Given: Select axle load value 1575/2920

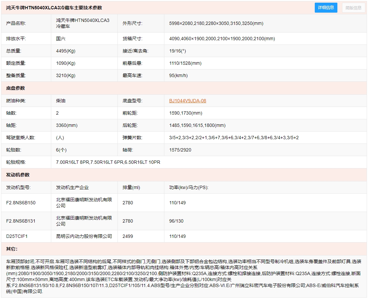Looking at the screenshot, I should [180, 150].
